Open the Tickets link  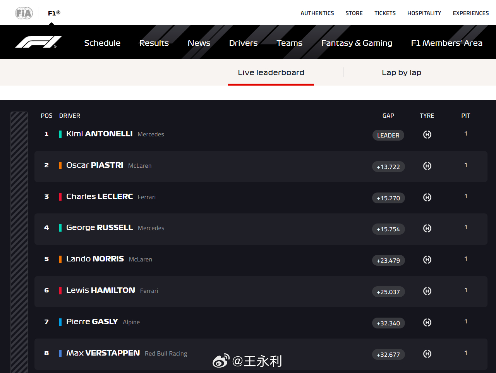click(385, 13)
